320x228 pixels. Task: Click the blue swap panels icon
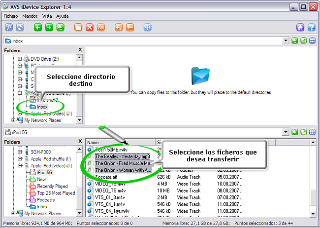click(x=148, y=27)
